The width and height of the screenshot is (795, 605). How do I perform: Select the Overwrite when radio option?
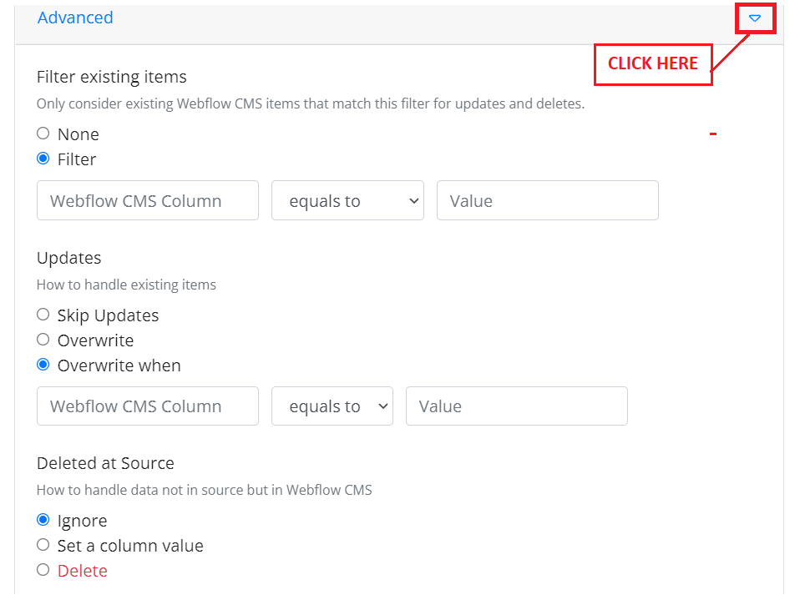pyautogui.click(x=43, y=365)
